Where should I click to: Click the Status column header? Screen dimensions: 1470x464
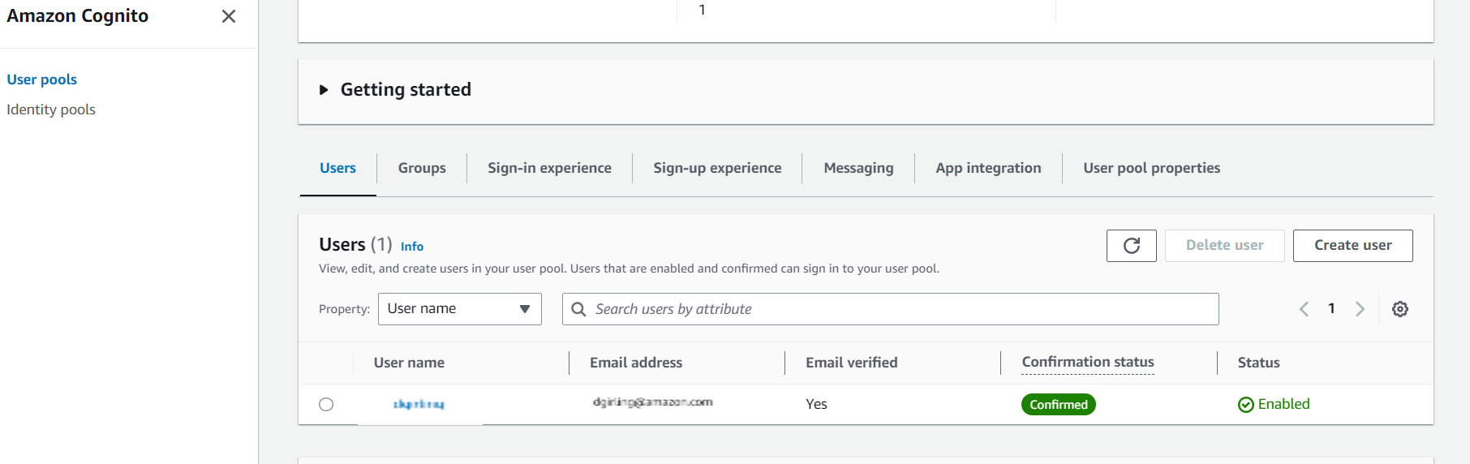click(1258, 363)
